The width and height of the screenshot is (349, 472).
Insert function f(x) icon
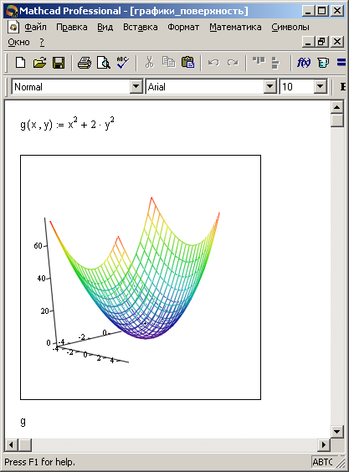[304, 63]
